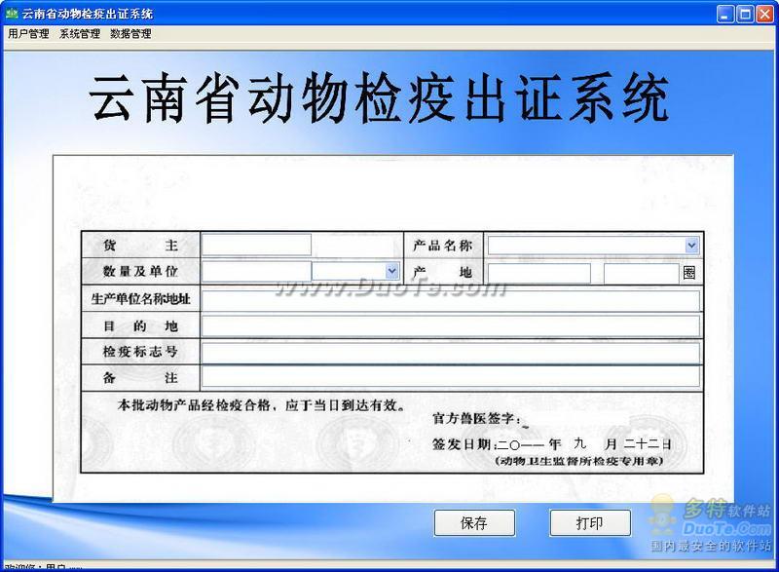The height and width of the screenshot is (572, 779).
Task: Open the 系统管理 menu
Action: [80, 34]
